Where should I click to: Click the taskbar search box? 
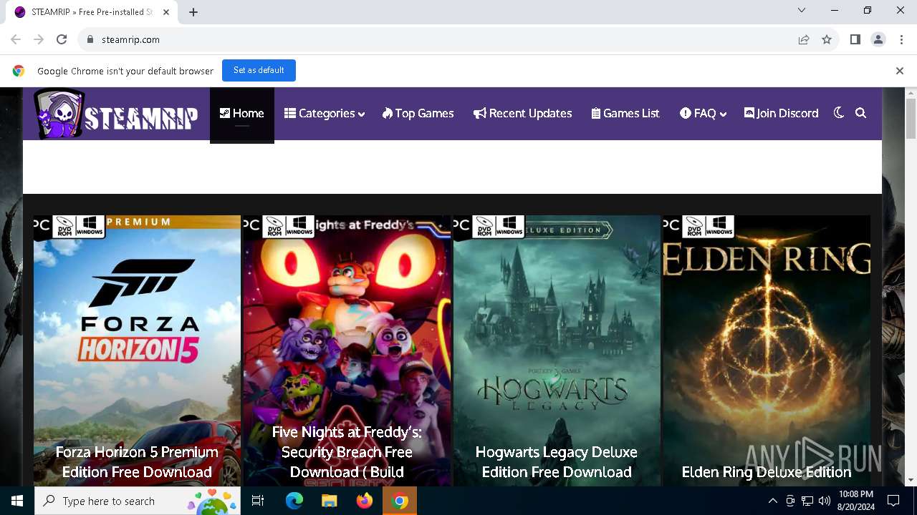pos(138,501)
